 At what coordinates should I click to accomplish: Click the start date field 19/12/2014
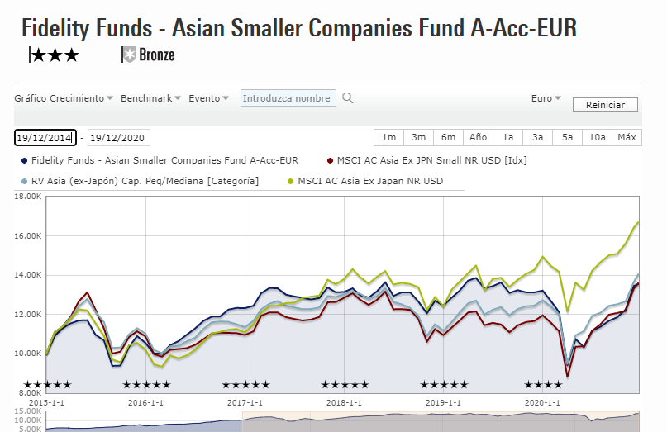click(45, 138)
